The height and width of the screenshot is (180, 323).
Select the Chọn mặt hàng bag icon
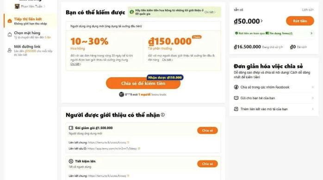(9, 35)
